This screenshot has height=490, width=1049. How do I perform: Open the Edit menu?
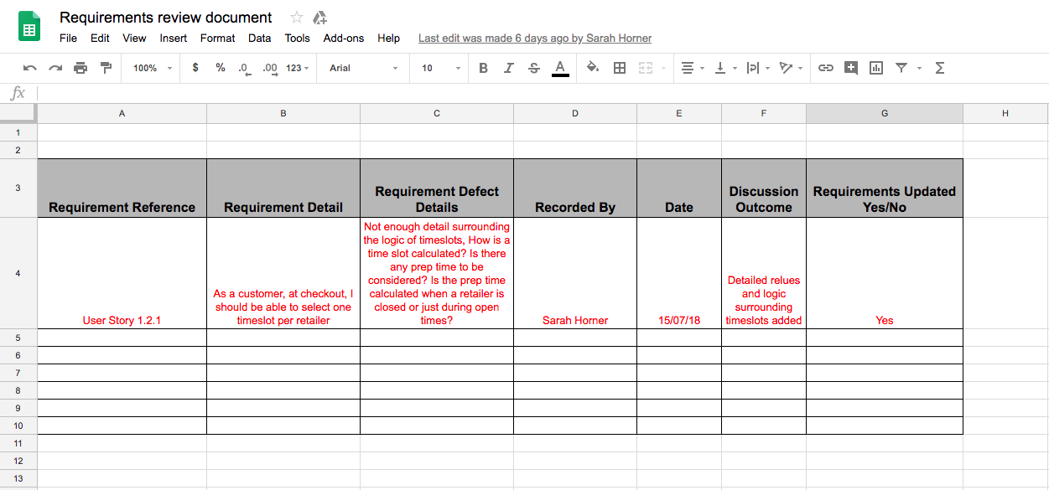100,38
